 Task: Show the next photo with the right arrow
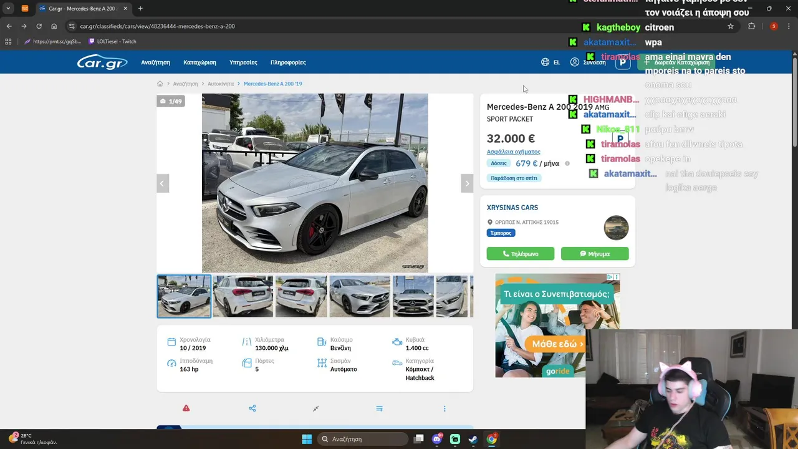[x=467, y=183]
